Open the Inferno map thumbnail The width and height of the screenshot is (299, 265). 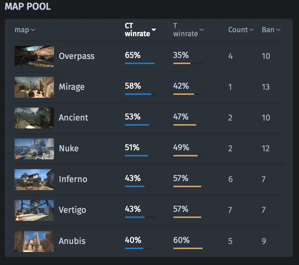pos(34,180)
